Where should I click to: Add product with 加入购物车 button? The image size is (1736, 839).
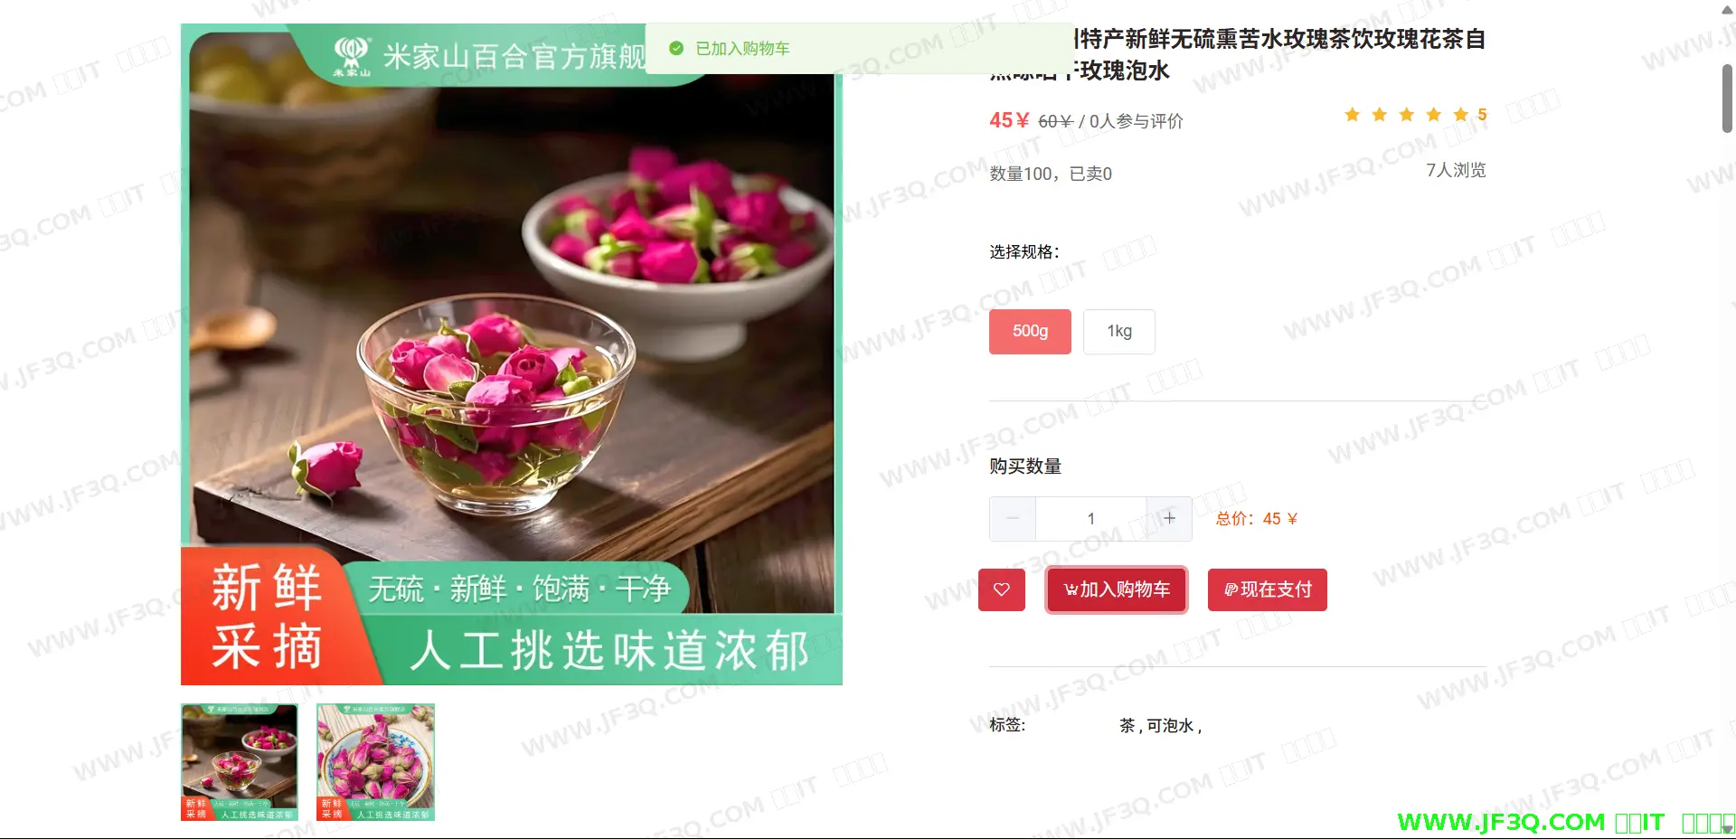(1117, 589)
